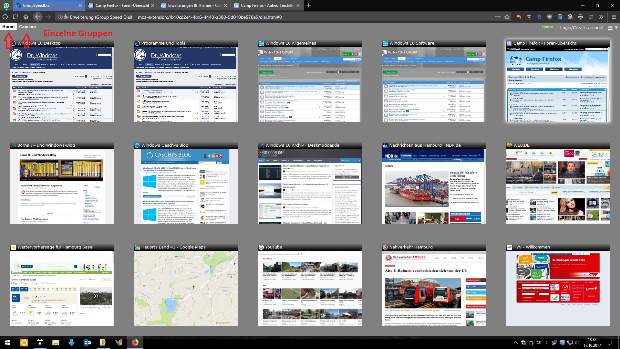
Task: Click the Login/Create account link
Action: (x=582, y=27)
